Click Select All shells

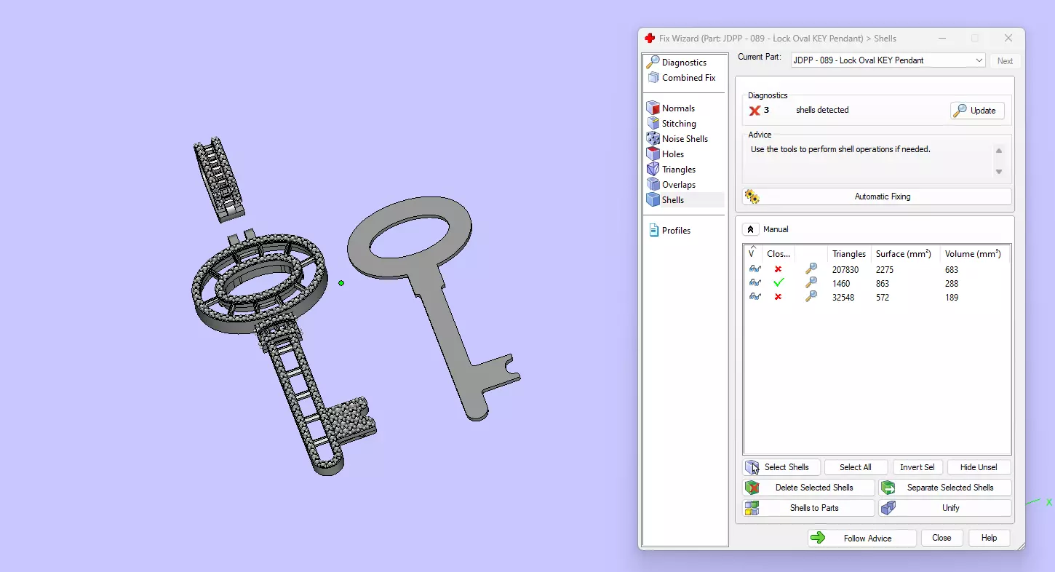click(856, 467)
